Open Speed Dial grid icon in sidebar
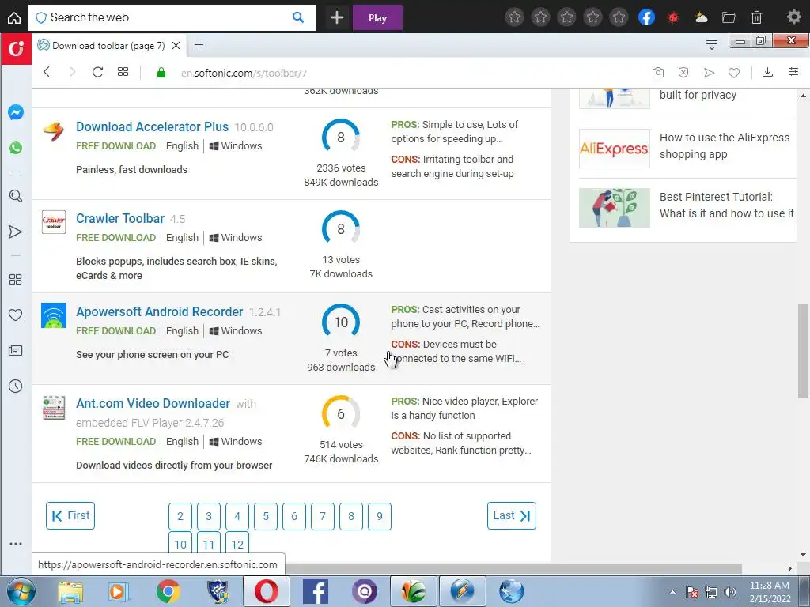 point(16,279)
